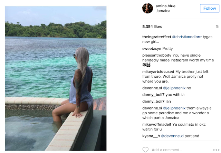Click the heart like icon
The width and height of the screenshot is (221, 153).
tap(145, 150)
